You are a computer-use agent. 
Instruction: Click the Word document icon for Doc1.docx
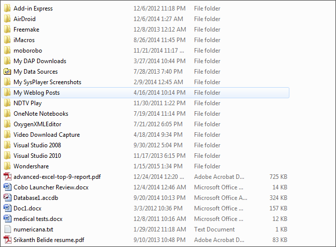pyautogui.click(x=7, y=208)
